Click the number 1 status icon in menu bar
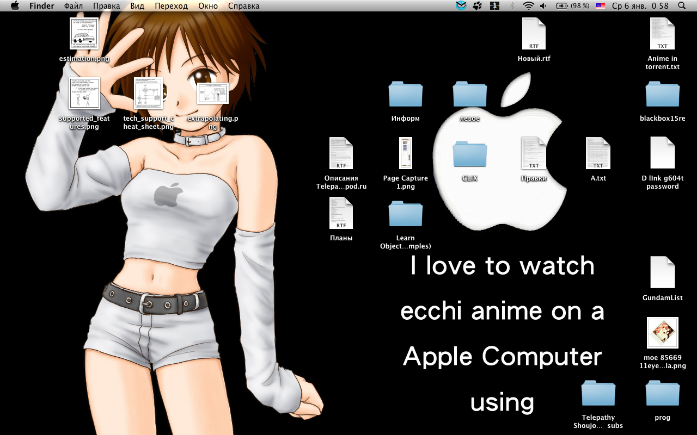The width and height of the screenshot is (697, 435). tap(494, 6)
